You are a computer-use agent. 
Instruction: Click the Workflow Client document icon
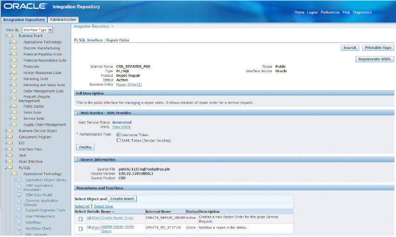click(x=20, y=228)
